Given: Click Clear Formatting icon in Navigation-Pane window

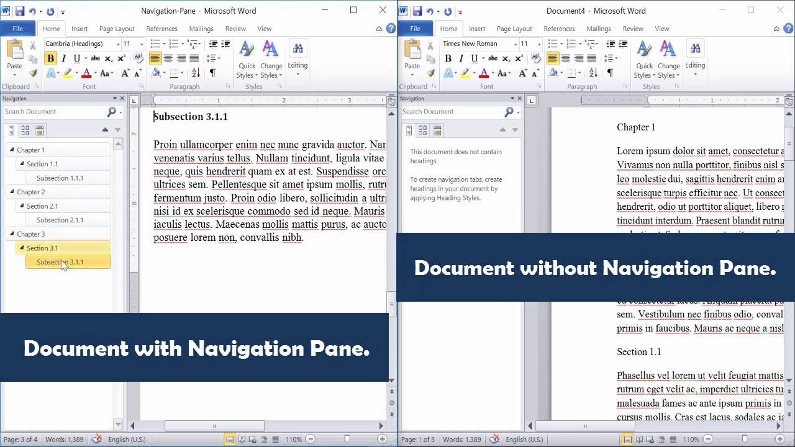Looking at the screenshot, I should tap(137, 58).
